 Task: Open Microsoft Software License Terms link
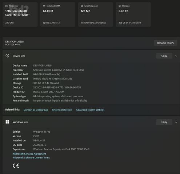pyautogui.click(x=31, y=158)
